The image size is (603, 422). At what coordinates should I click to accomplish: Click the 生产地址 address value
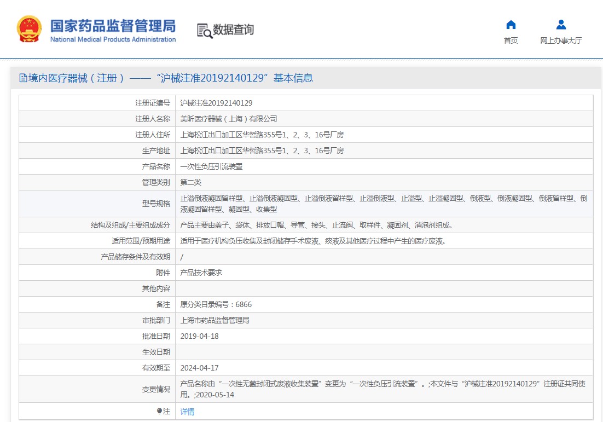(x=262, y=151)
